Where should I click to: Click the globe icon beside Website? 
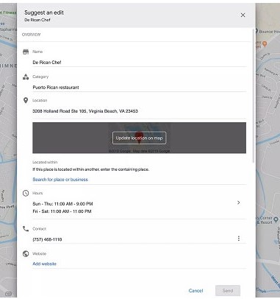click(x=26, y=254)
